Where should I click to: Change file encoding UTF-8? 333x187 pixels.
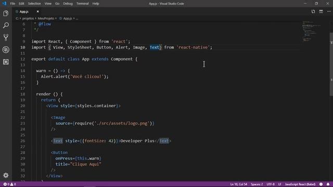[x=271, y=184]
